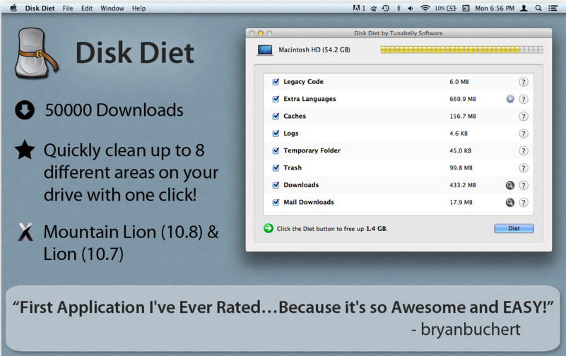The height and width of the screenshot is (356, 566).
Task: Open help for Downloads row
Action: 524,185
